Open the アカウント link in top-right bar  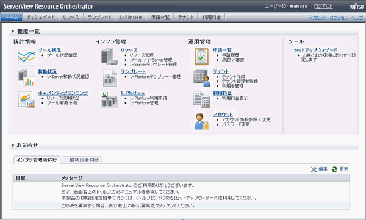[318, 18]
